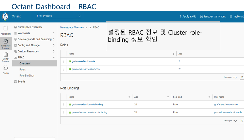Sort Role Bindings by Role kind header

177,97
